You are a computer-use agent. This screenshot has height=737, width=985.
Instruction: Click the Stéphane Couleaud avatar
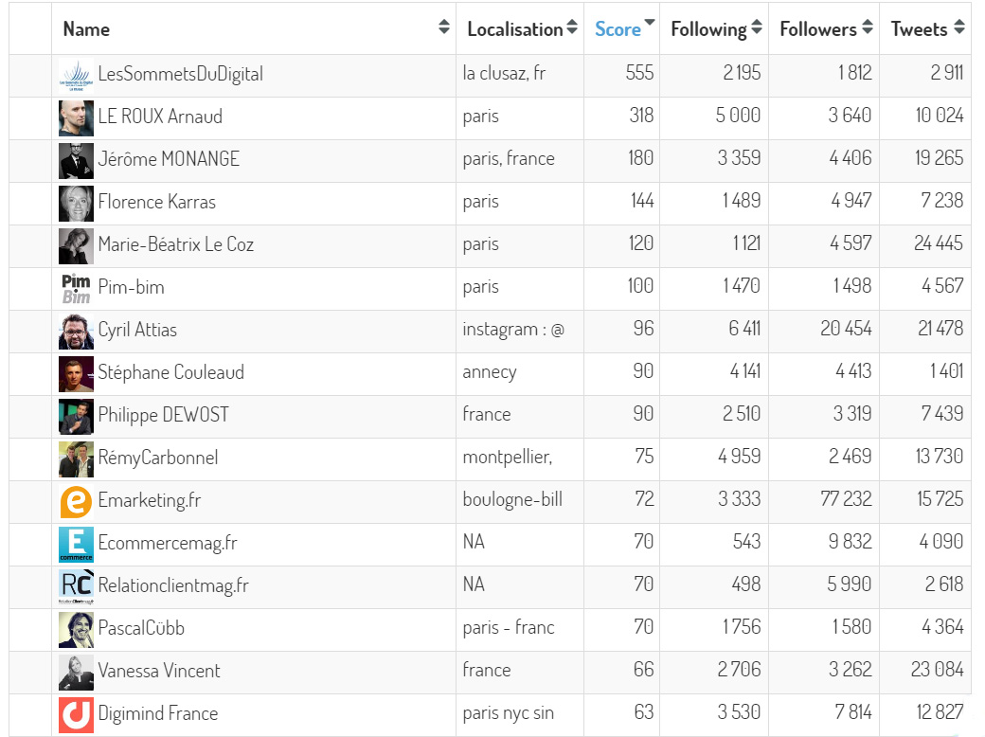pos(76,372)
